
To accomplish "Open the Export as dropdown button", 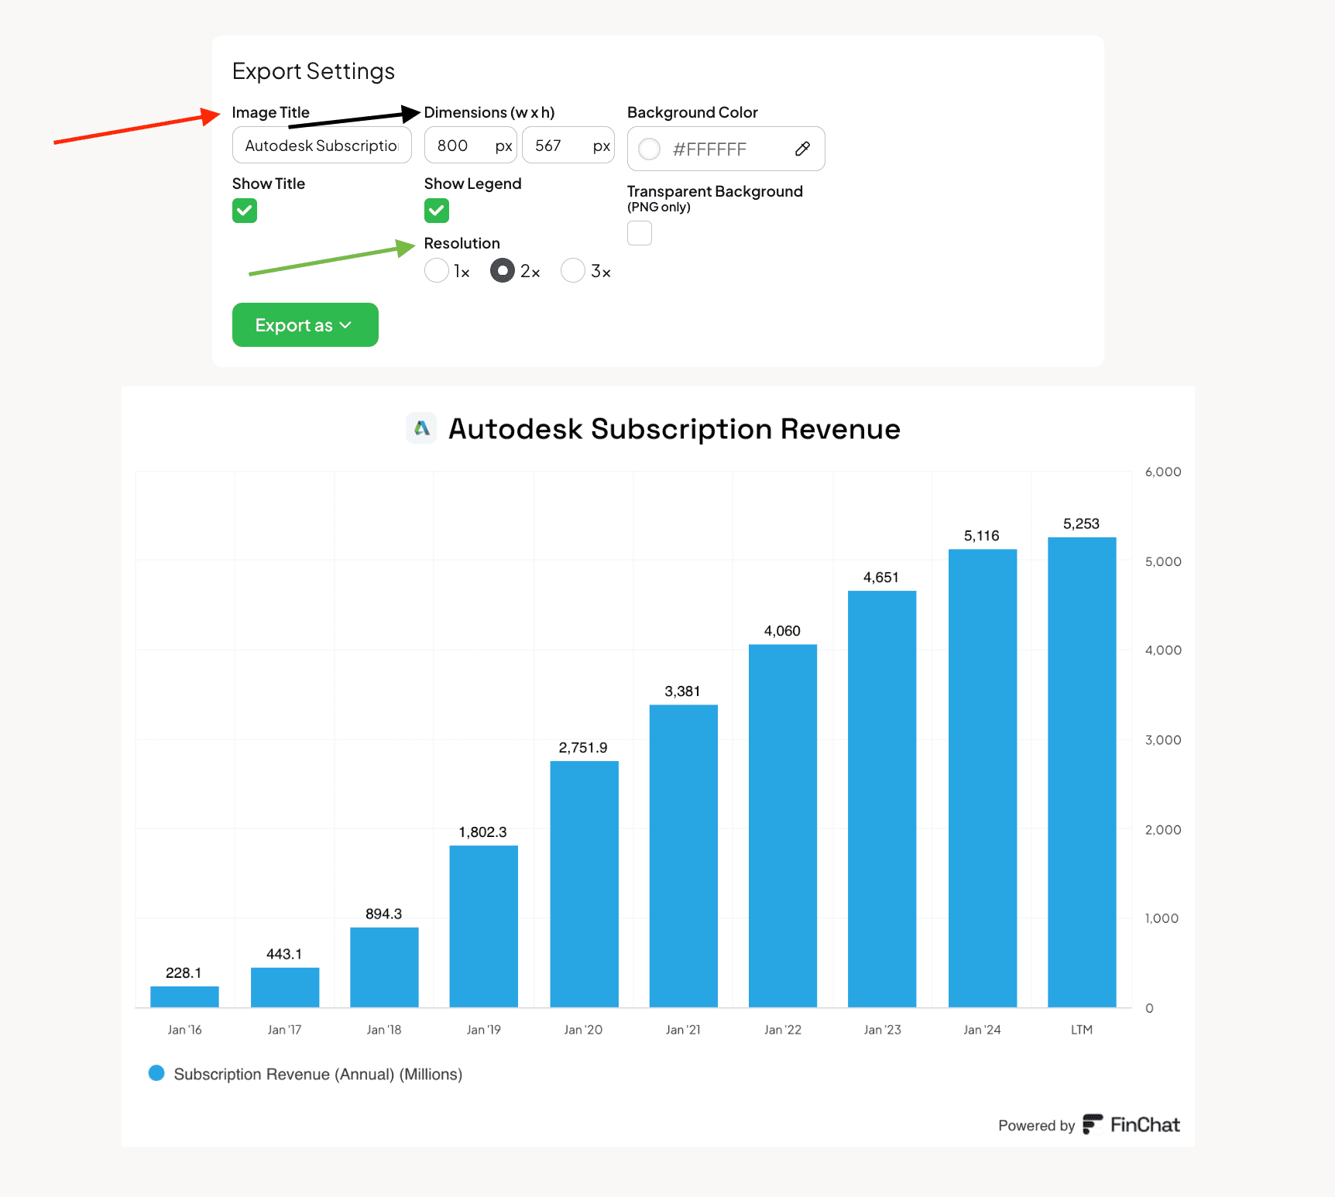I will pos(305,325).
